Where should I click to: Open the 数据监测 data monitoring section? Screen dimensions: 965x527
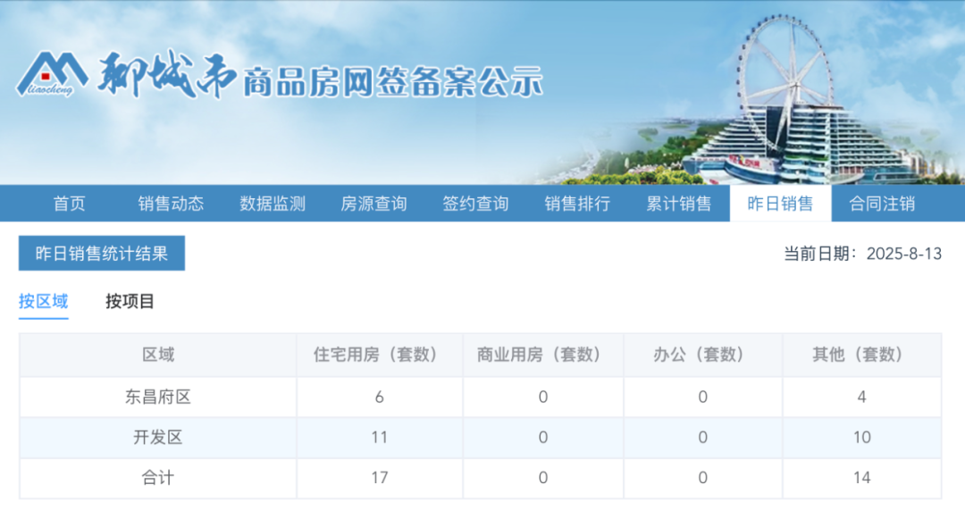pyautogui.click(x=271, y=204)
